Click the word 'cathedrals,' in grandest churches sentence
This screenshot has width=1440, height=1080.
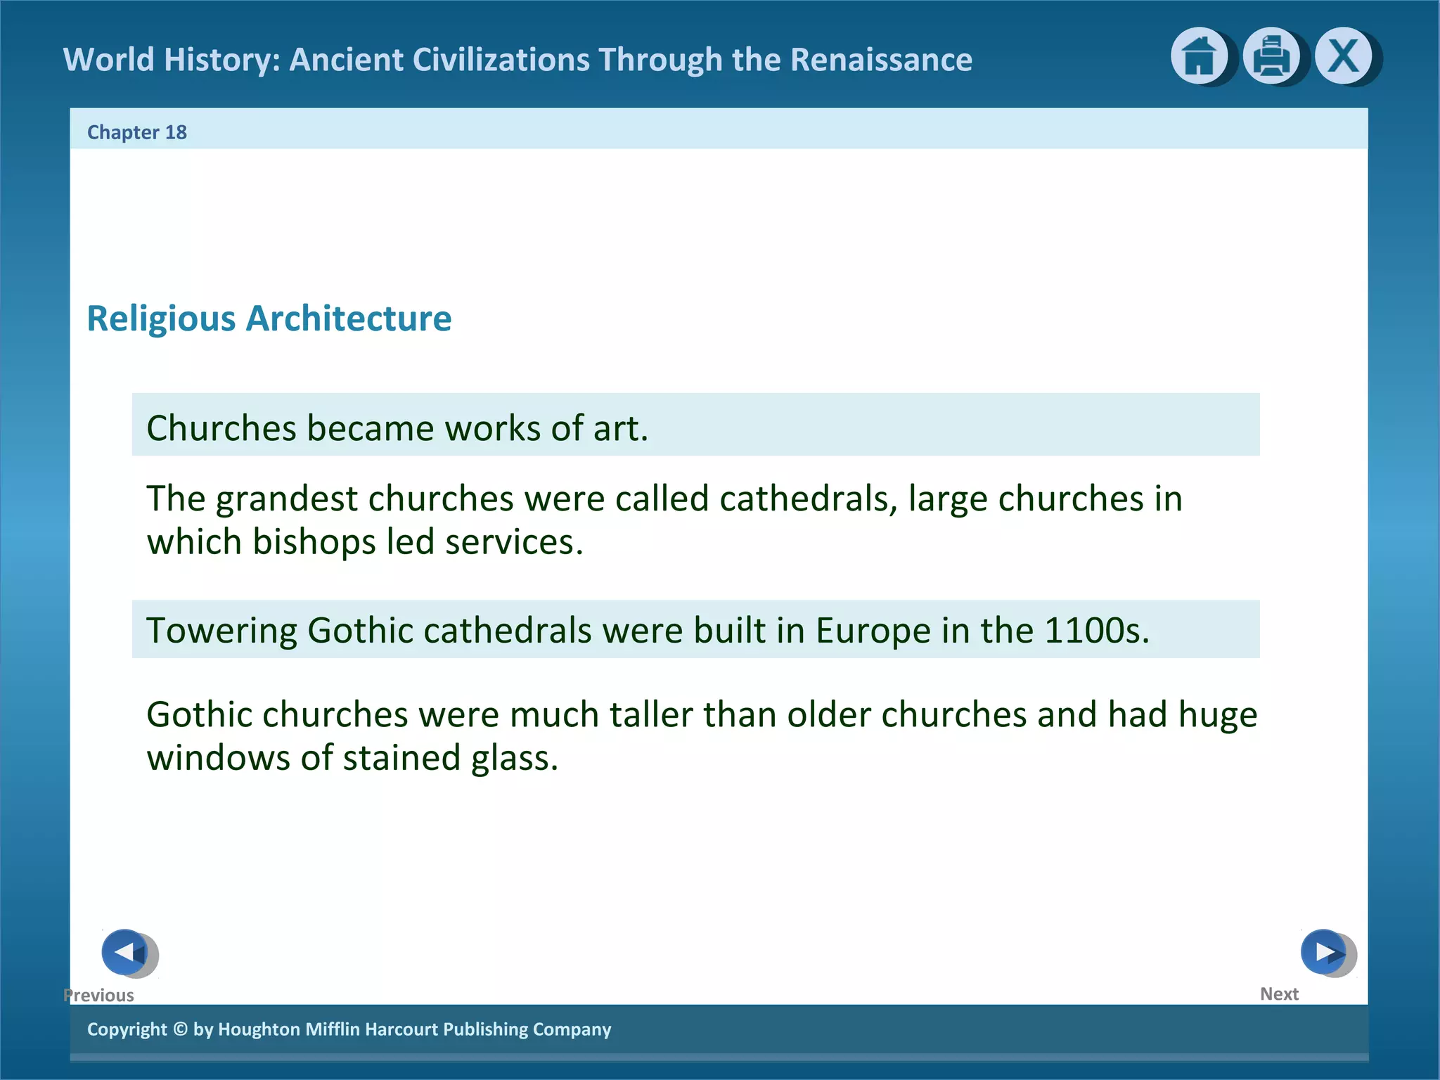(809, 499)
